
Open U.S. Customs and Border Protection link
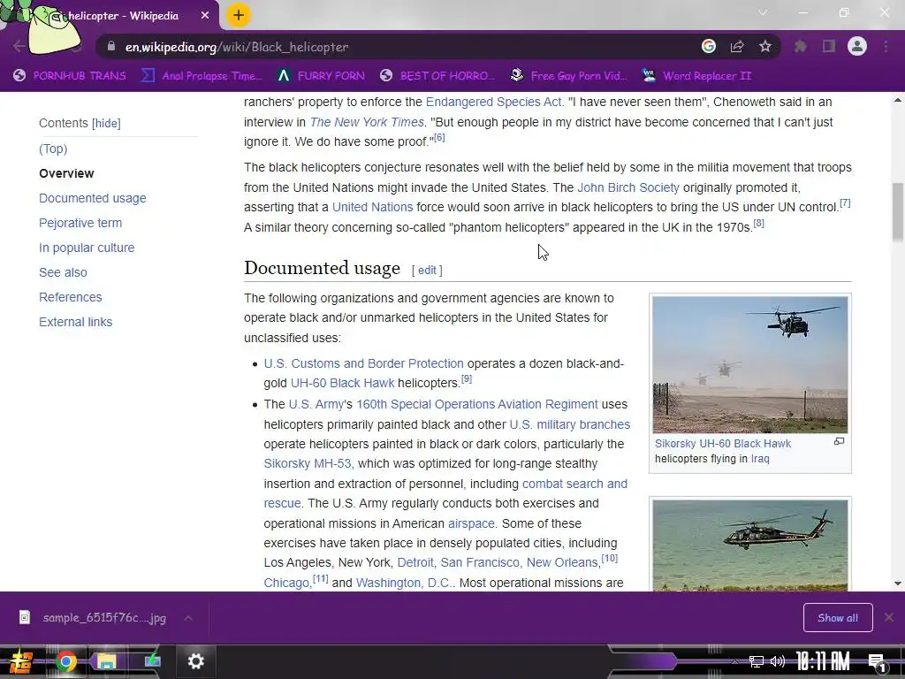[363, 363]
